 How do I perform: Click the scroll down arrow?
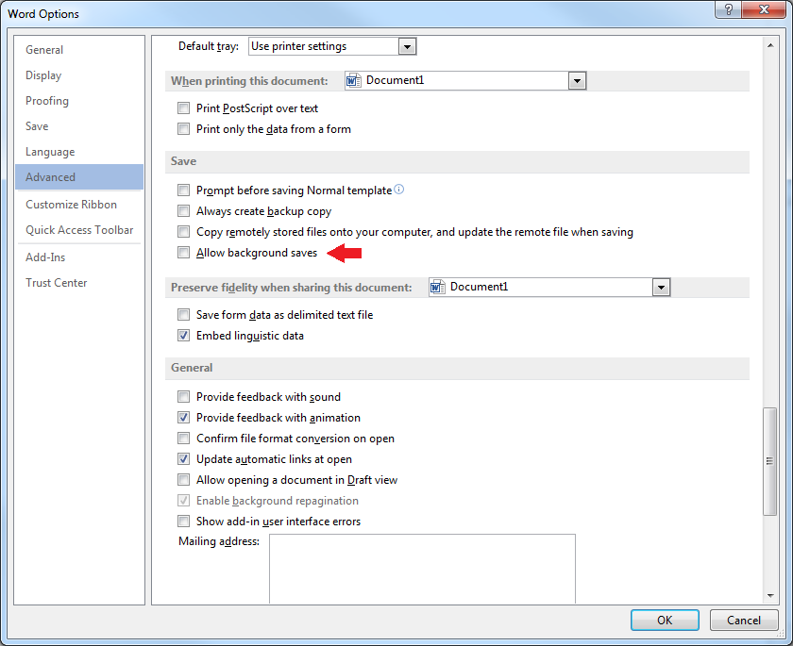tap(769, 595)
